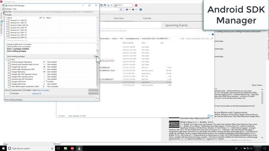Screen dimensions: 269x151
Task: Click the Studio breadcrumb in Explorer
Action: tap(115, 39)
